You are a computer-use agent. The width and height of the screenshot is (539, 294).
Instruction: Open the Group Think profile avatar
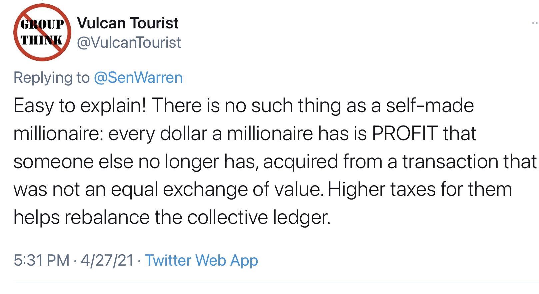pyautogui.click(x=42, y=32)
